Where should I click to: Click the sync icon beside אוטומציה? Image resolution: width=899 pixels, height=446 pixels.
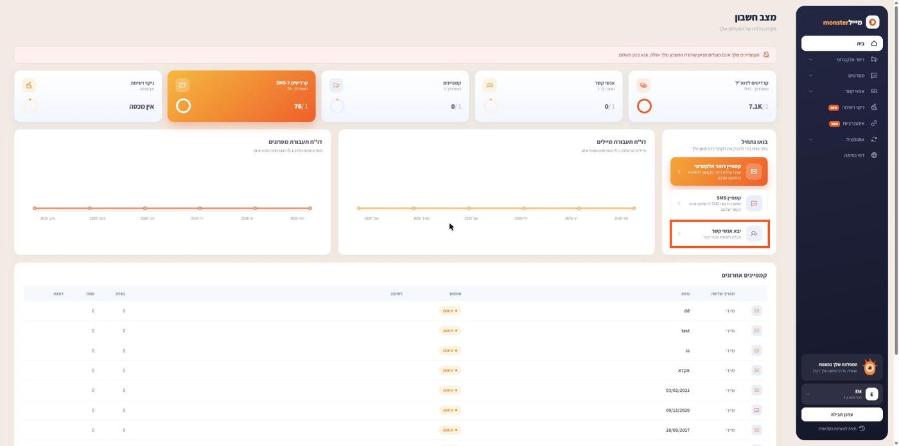tap(874, 139)
